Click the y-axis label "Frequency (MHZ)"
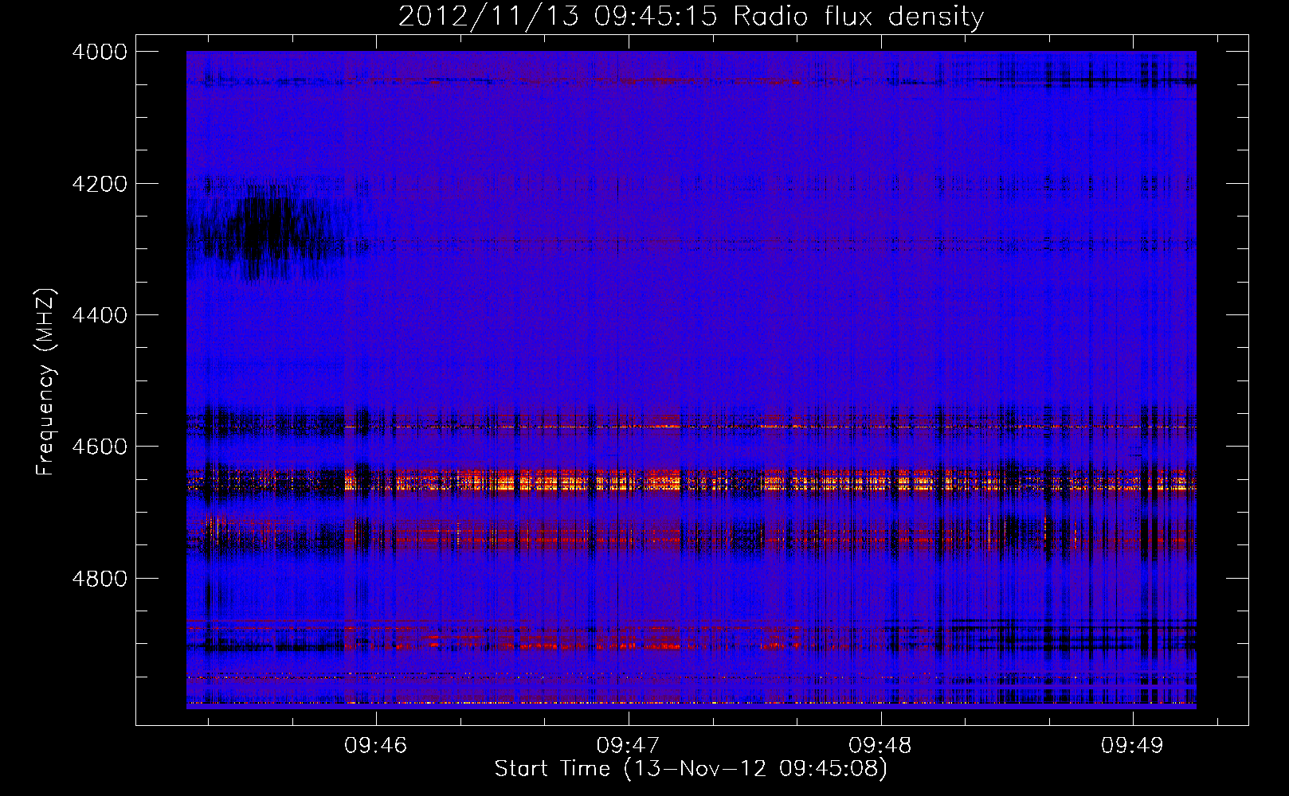Viewport: 1289px width, 796px height. click(x=46, y=382)
